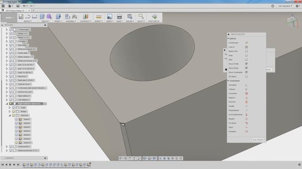Click the Stop Sketch toolbar icon
Viewport: 302px width, 169px height.
tap(154, 16)
